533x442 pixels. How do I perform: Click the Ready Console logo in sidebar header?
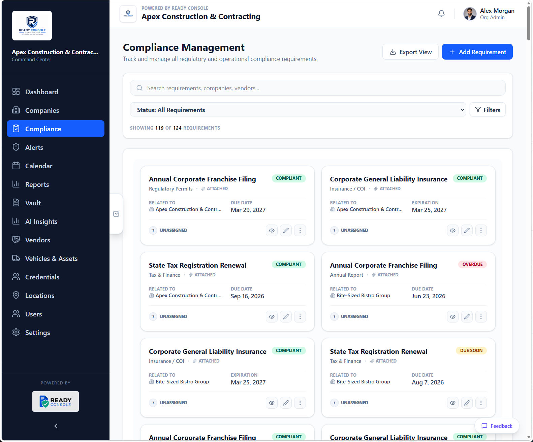32,26
